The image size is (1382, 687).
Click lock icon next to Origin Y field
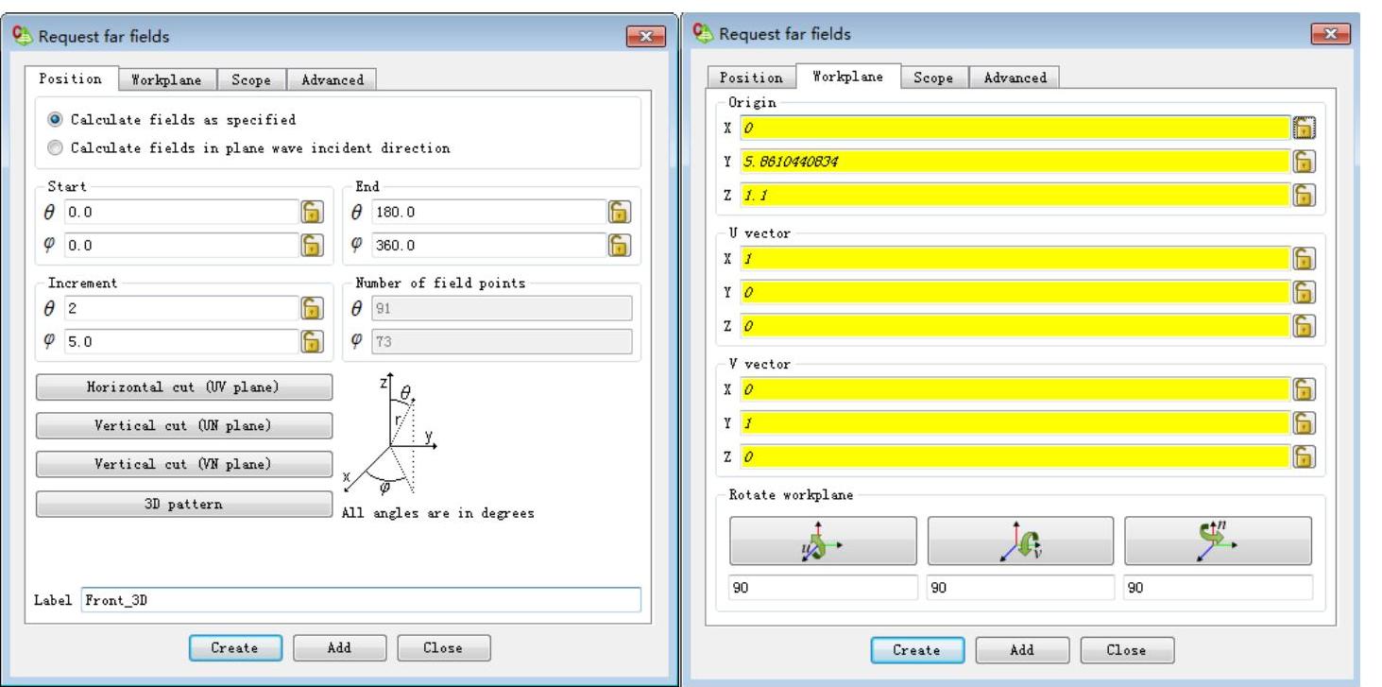coord(1305,163)
